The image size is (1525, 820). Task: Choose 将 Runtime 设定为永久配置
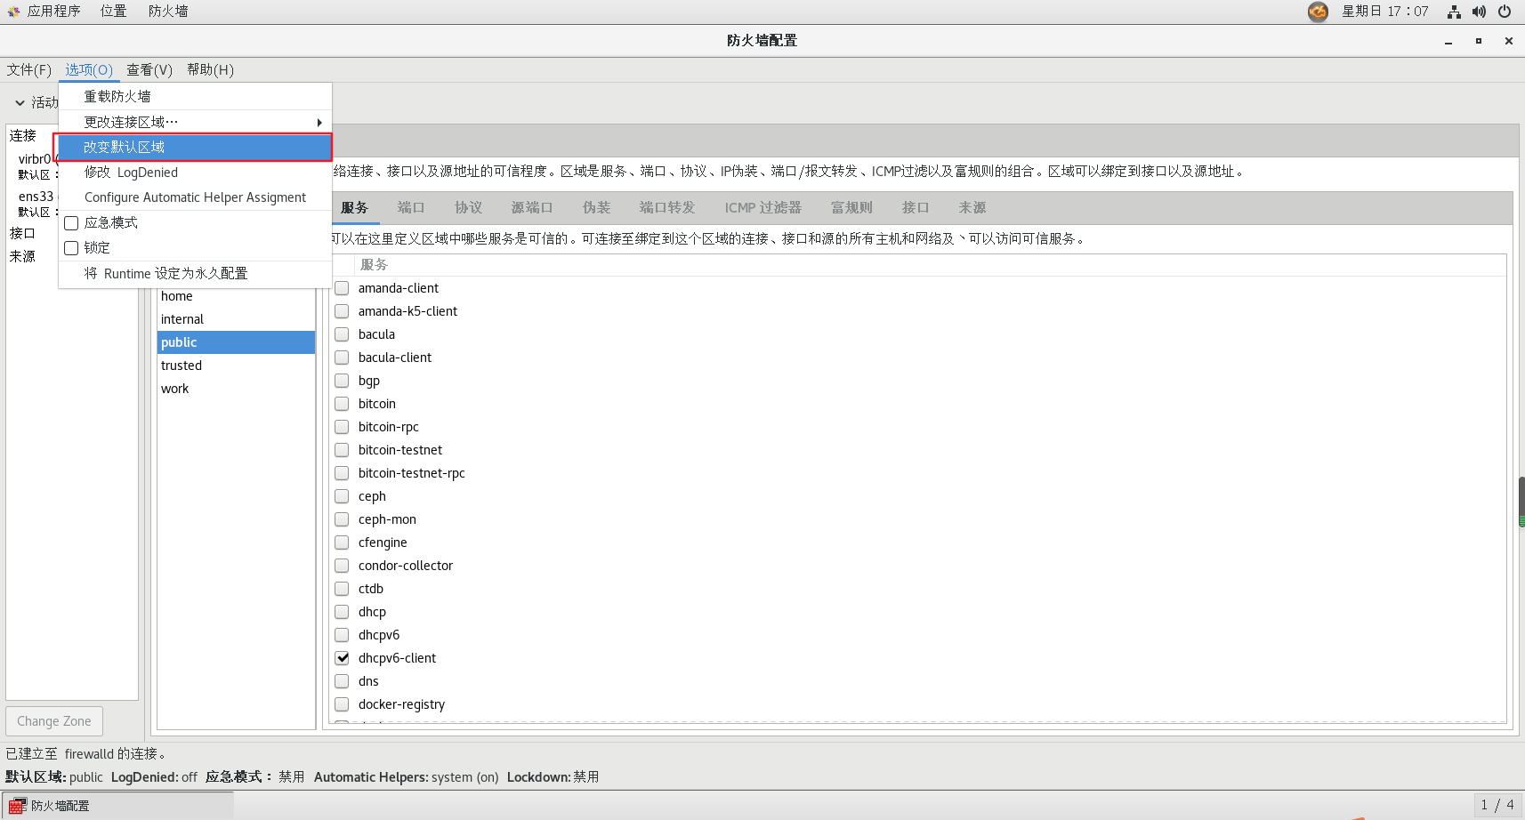coord(195,273)
